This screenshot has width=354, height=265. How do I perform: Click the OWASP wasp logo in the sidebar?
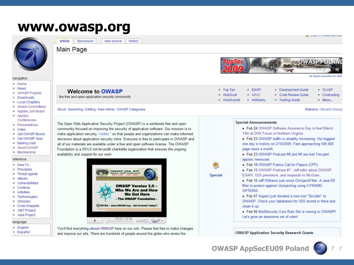[x=31, y=54]
